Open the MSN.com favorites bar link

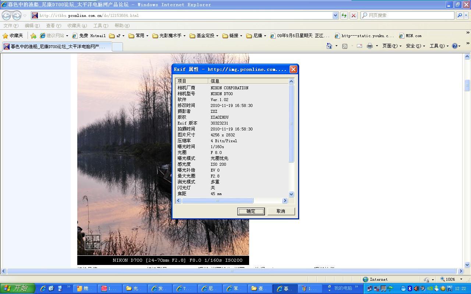coord(410,36)
